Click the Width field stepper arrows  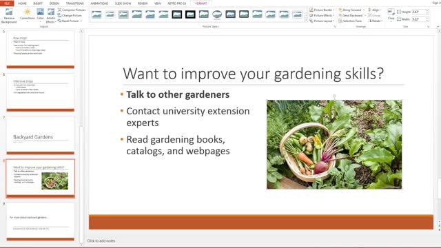click(x=427, y=19)
